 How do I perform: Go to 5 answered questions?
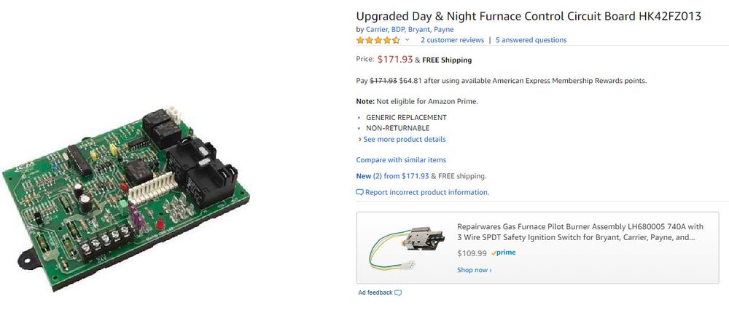[531, 40]
